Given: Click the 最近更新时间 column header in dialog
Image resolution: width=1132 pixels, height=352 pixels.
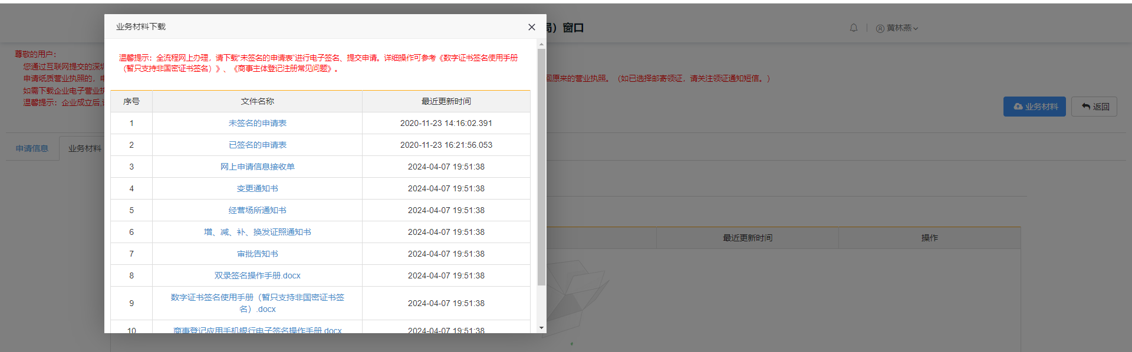Looking at the screenshot, I should pos(446,101).
